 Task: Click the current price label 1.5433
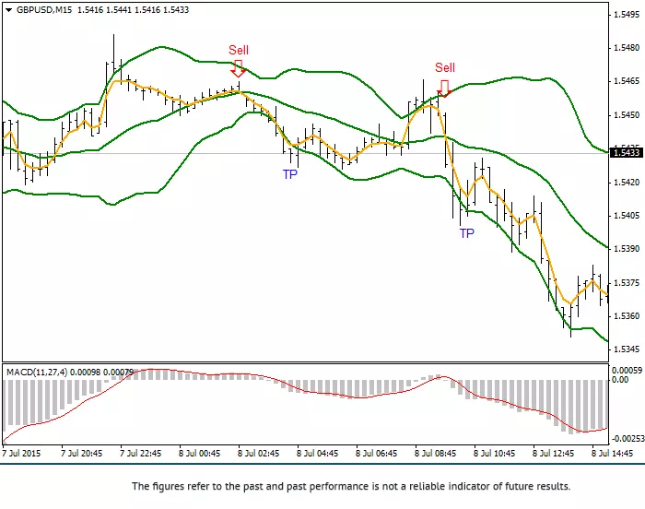(x=627, y=153)
